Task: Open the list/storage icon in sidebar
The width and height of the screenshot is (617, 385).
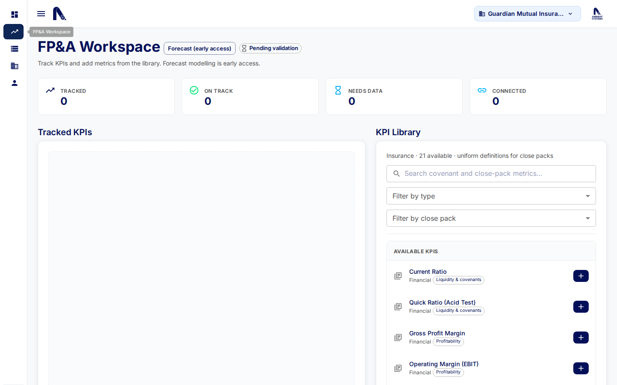Action: pos(14,49)
